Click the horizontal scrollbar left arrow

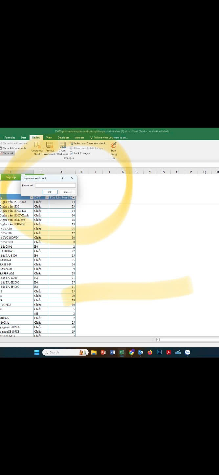click(x=158, y=340)
